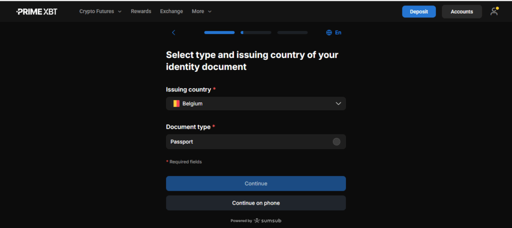Open the Accounts button

(461, 11)
